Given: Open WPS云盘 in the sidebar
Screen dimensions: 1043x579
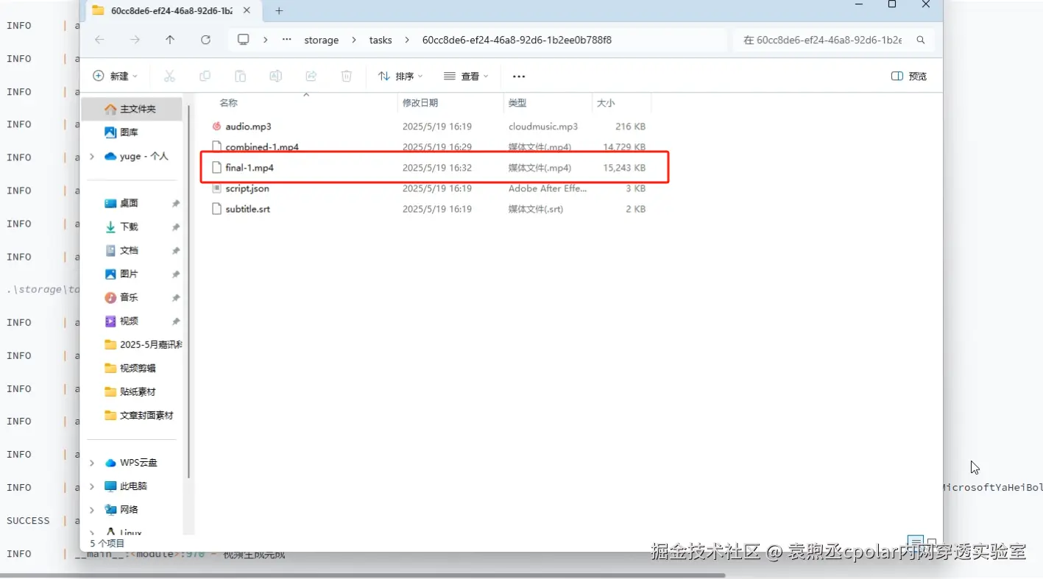Looking at the screenshot, I should [132, 463].
